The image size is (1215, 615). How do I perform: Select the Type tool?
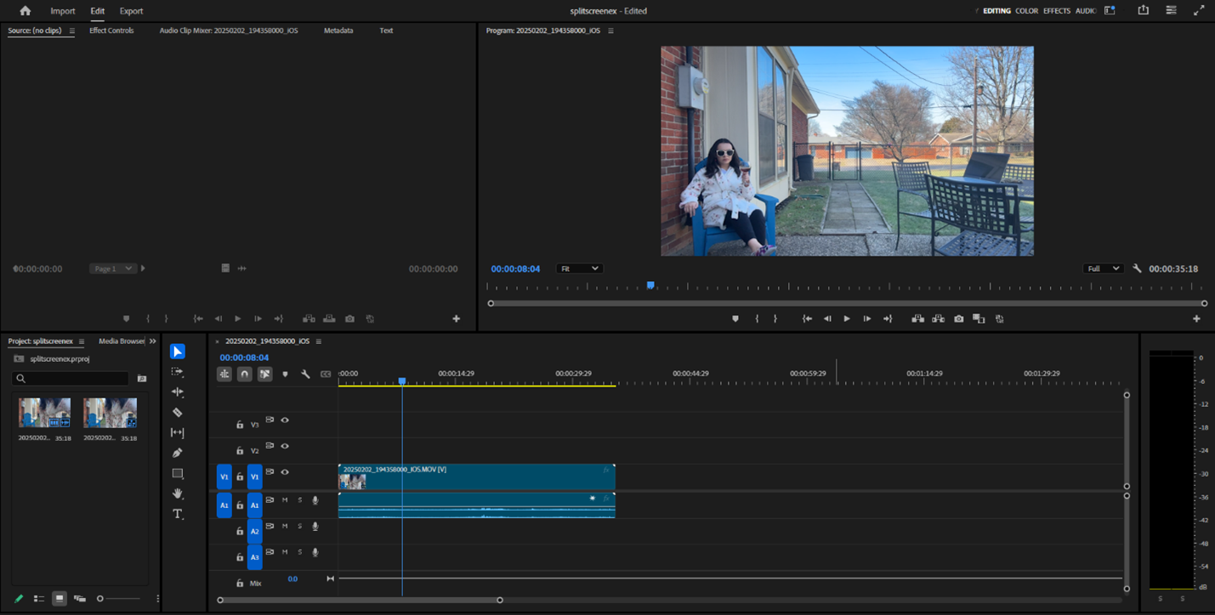(x=177, y=514)
